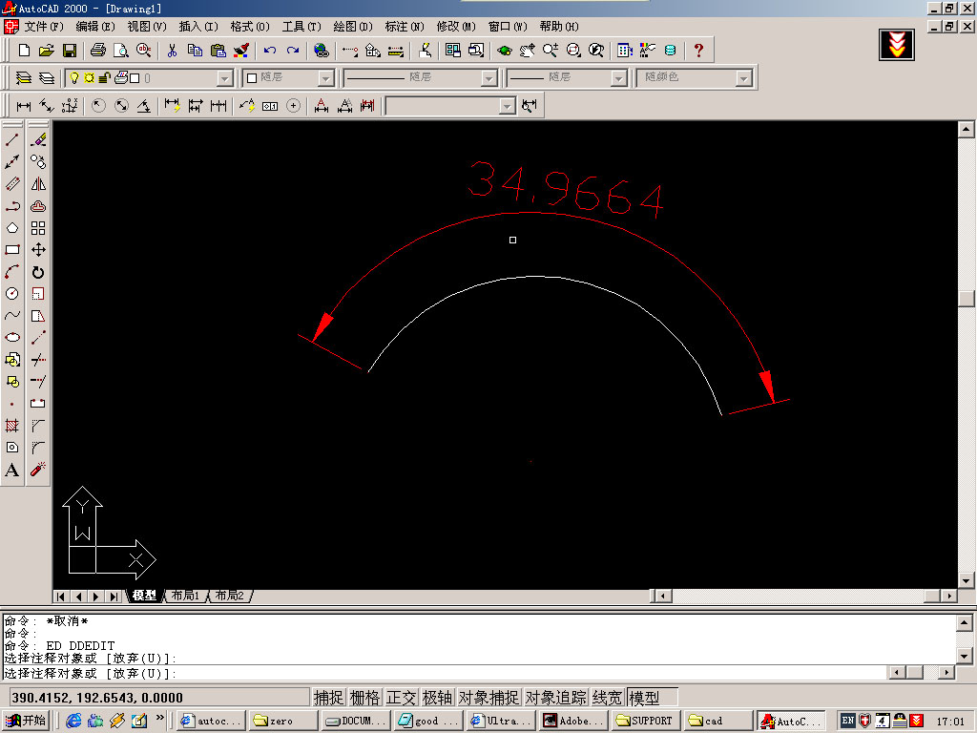Screen dimensions: 977x733
Task: Select the Move tool icon
Action: pyautogui.click(x=38, y=250)
